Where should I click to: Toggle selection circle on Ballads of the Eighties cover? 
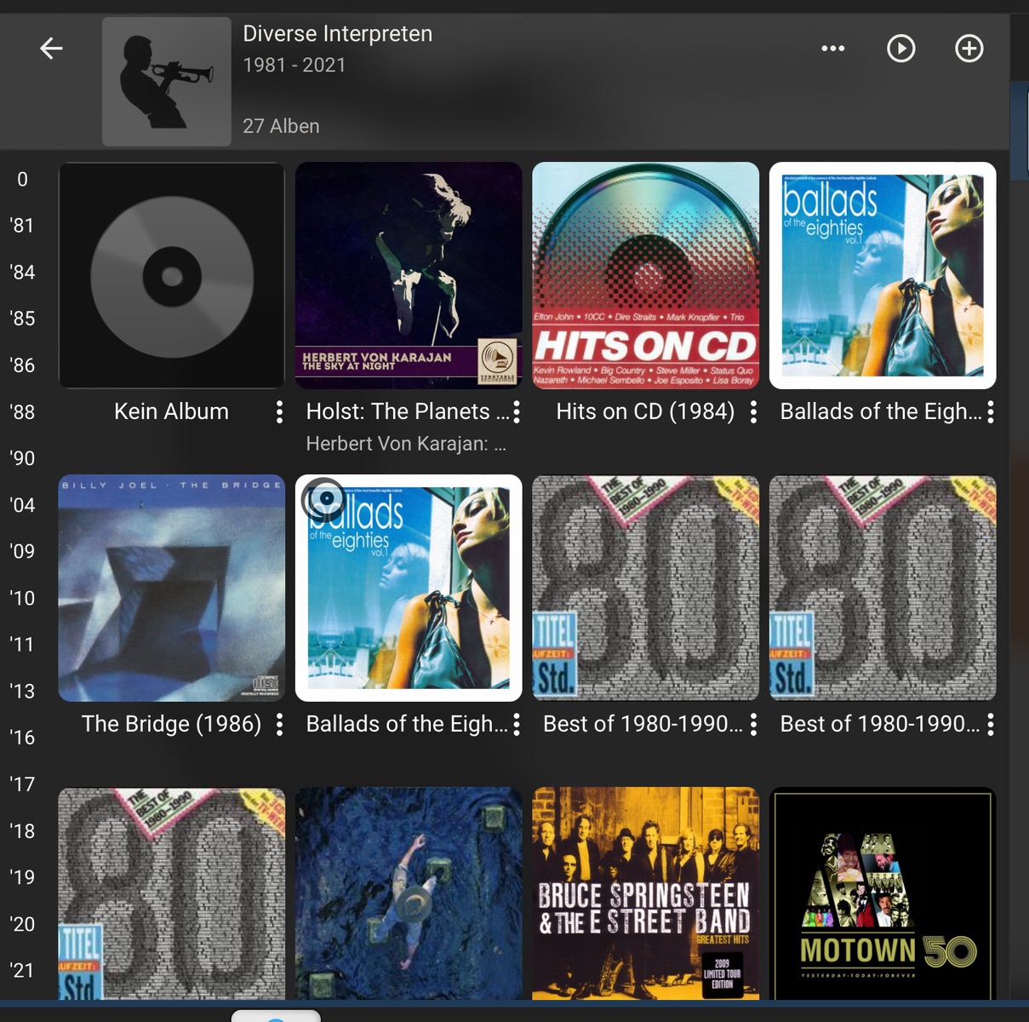tap(324, 499)
